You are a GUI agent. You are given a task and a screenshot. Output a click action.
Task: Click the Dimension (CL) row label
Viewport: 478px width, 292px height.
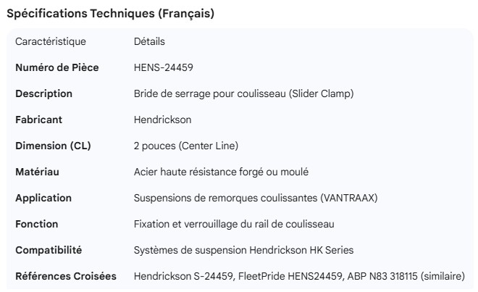coord(53,146)
